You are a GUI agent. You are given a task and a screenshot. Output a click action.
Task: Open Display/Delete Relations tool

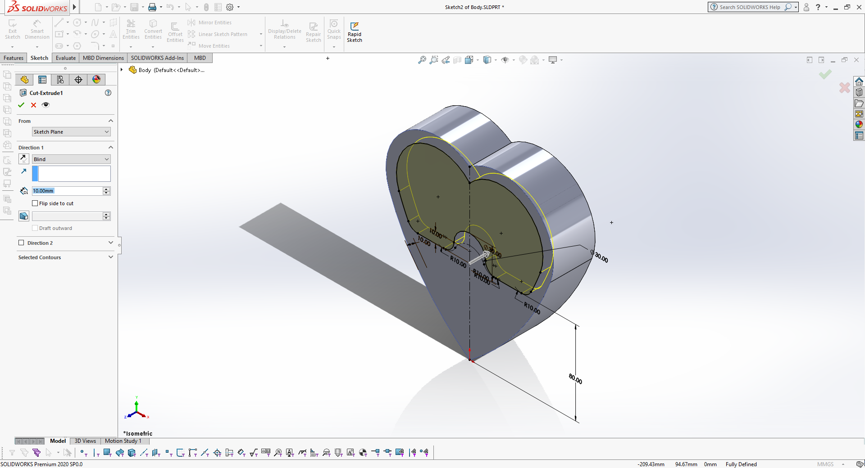click(x=285, y=29)
